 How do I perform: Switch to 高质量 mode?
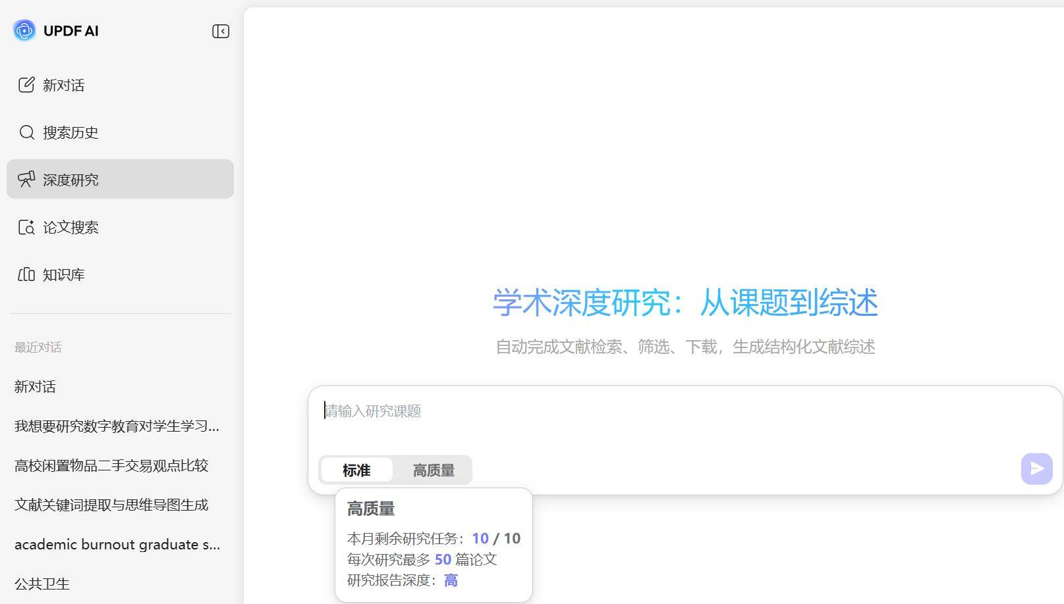(434, 470)
